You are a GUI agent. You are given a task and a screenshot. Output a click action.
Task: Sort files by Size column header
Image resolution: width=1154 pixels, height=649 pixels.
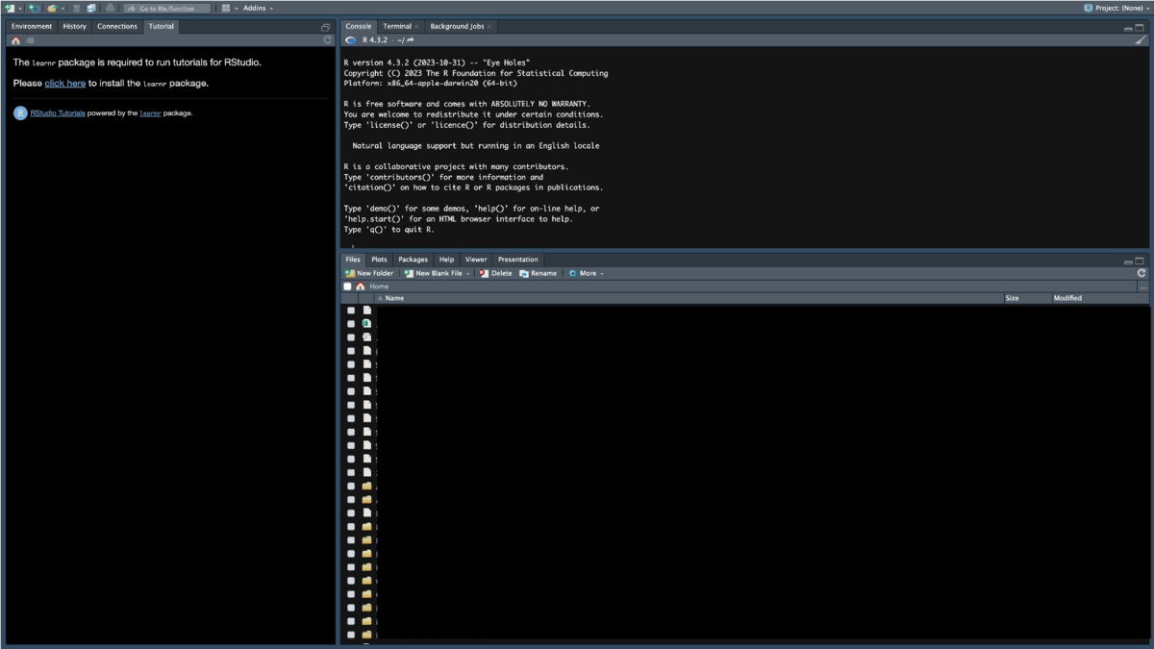coord(1027,298)
